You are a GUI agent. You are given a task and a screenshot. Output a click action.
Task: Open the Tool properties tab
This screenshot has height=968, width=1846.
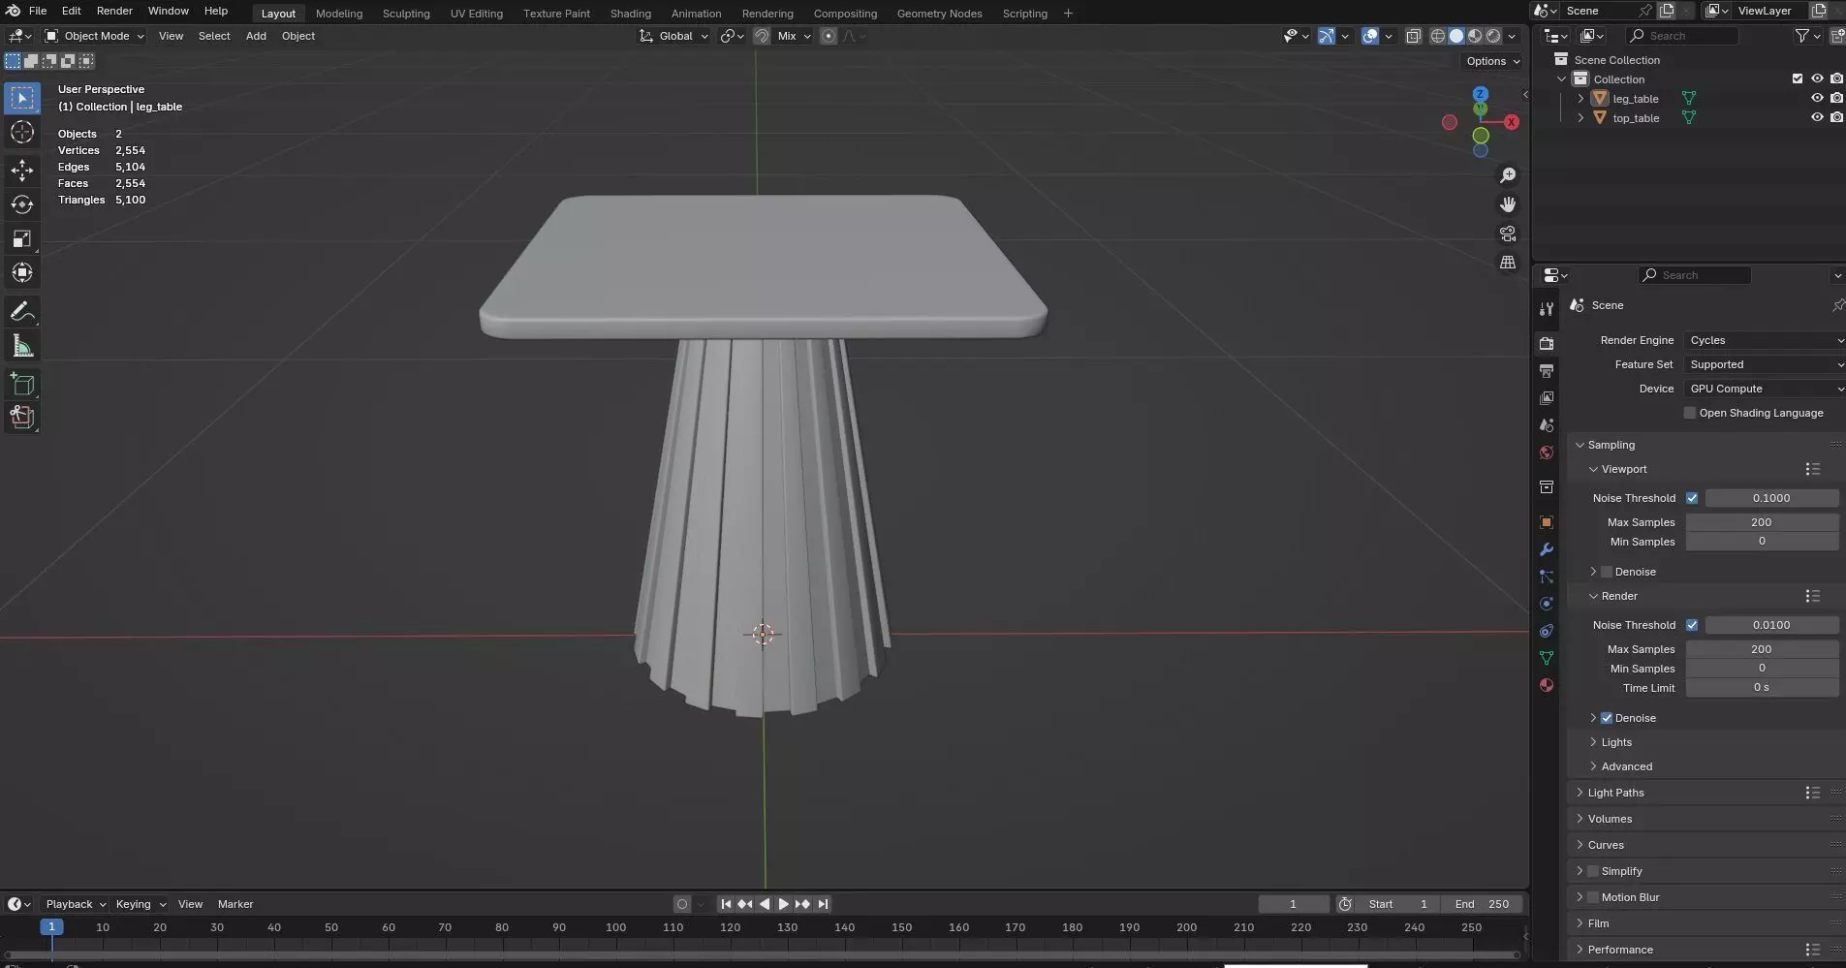(x=1547, y=309)
